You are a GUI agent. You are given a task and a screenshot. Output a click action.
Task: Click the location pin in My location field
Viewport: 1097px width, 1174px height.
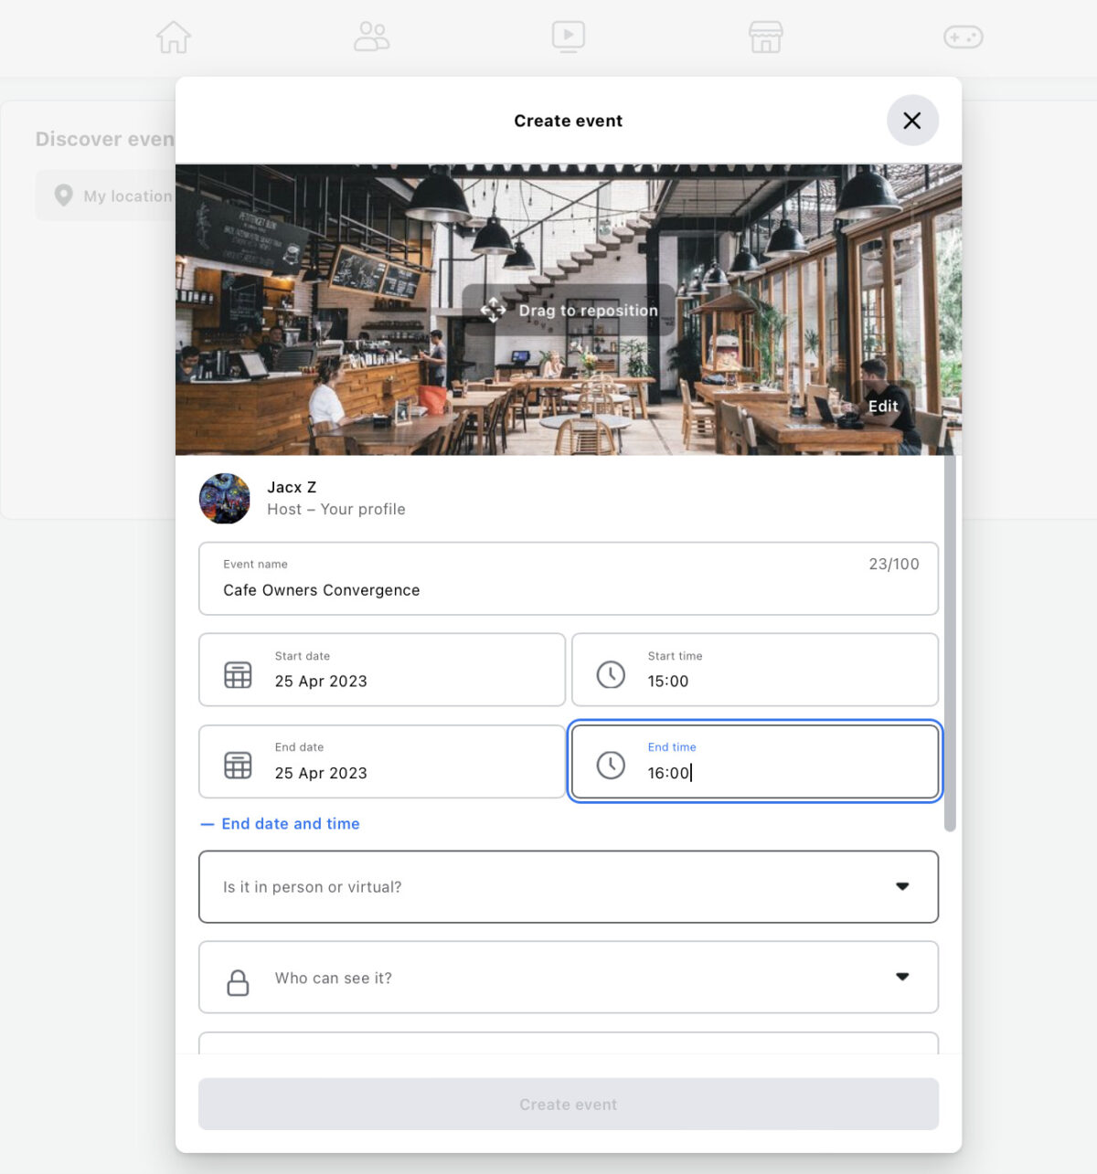click(62, 196)
